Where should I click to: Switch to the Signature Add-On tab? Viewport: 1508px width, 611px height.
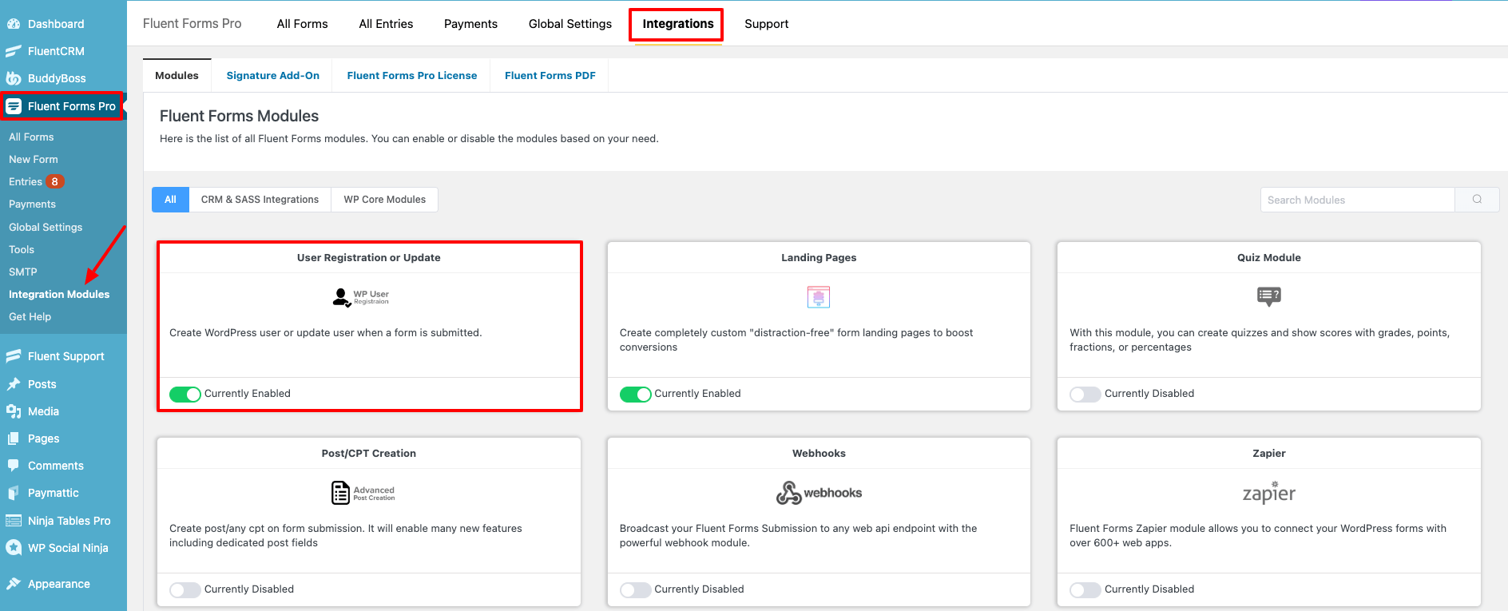[272, 76]
